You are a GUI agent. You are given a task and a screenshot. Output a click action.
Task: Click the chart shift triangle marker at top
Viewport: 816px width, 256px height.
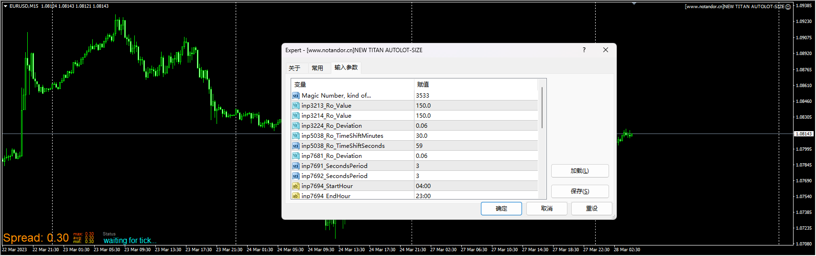[x=634, y=4]
